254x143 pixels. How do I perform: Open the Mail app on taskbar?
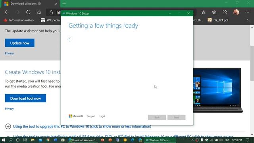(40, 140)
